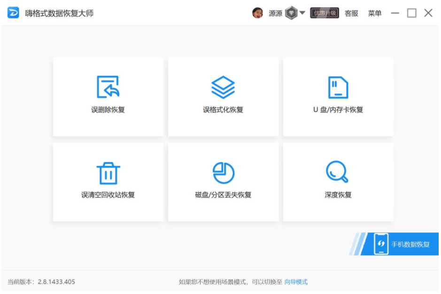Click the 手机数据恢复 banner text
441x294 pixels.
[410, 244]
